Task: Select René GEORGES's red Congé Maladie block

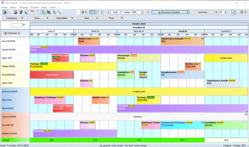Action: 52,75
